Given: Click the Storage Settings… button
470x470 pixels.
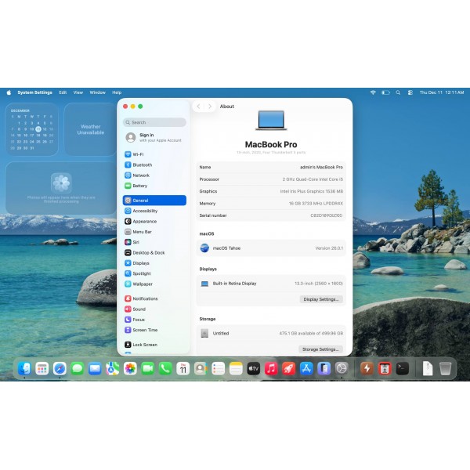Looking at the screenshot, I should point(321,349).
